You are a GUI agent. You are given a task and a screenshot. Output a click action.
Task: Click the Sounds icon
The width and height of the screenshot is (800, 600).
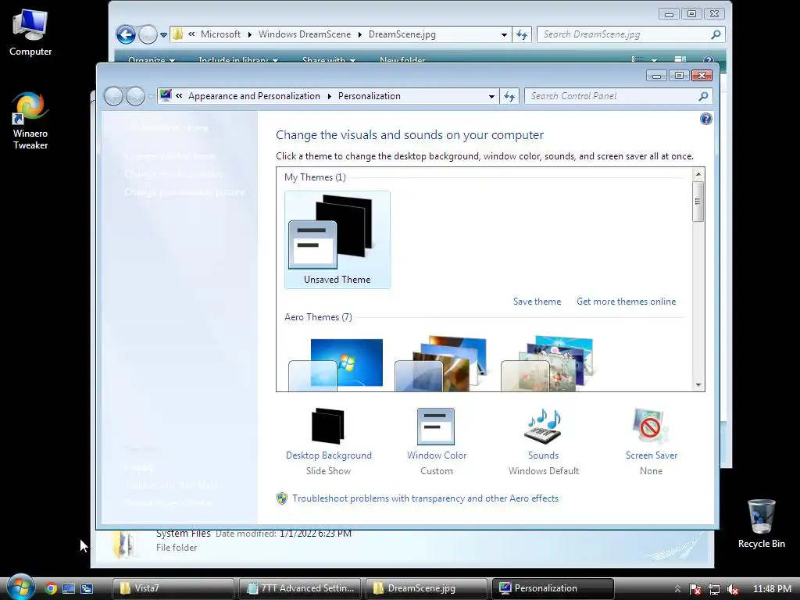tap(543, 426)
